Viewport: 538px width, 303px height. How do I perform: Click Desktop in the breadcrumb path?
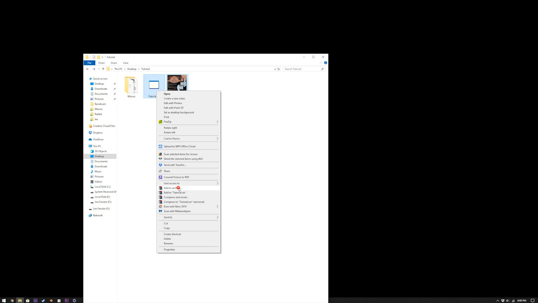point(132,69)
